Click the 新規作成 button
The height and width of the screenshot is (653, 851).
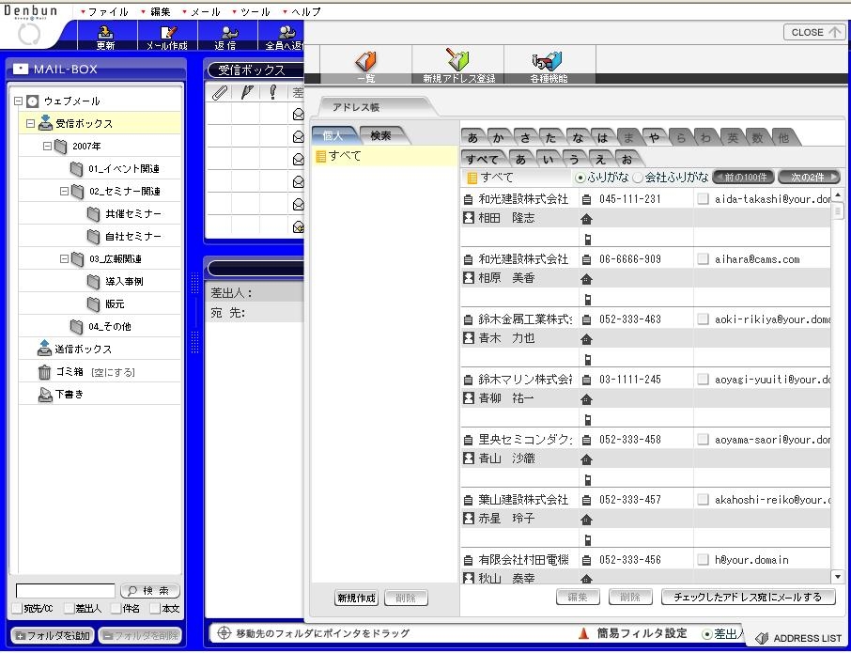point(356,599)
